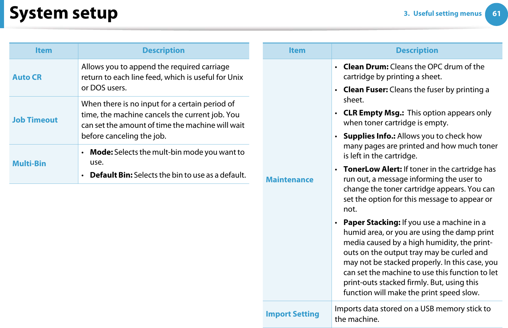
Task: Click the left table's Description column header
Action: [163, 50]
